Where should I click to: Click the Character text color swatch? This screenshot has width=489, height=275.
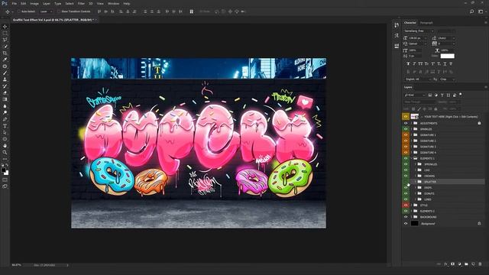(447, 56)
